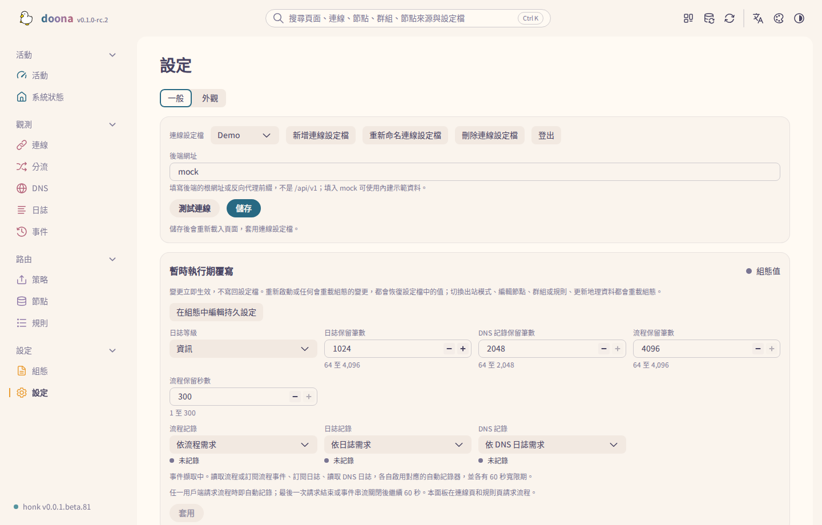The image size is (822, 525).
Task: Focus the search bar at the top
Action: [x=408, y=18]
